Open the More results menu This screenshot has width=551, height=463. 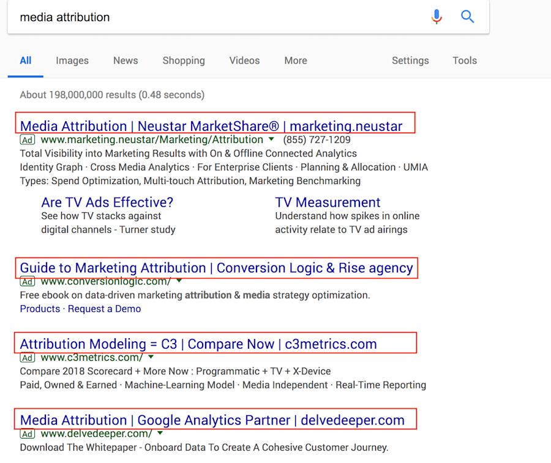tap(295, 61)
